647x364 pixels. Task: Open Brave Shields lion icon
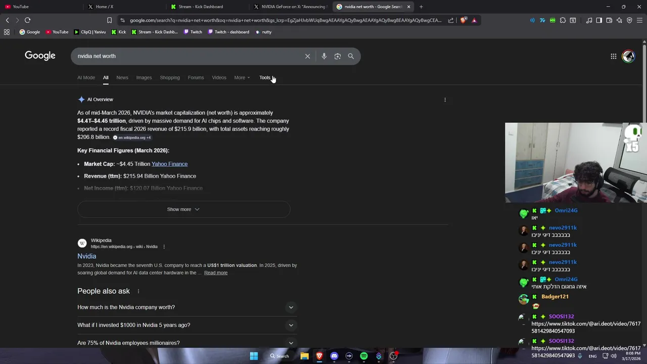pos(463,20)
